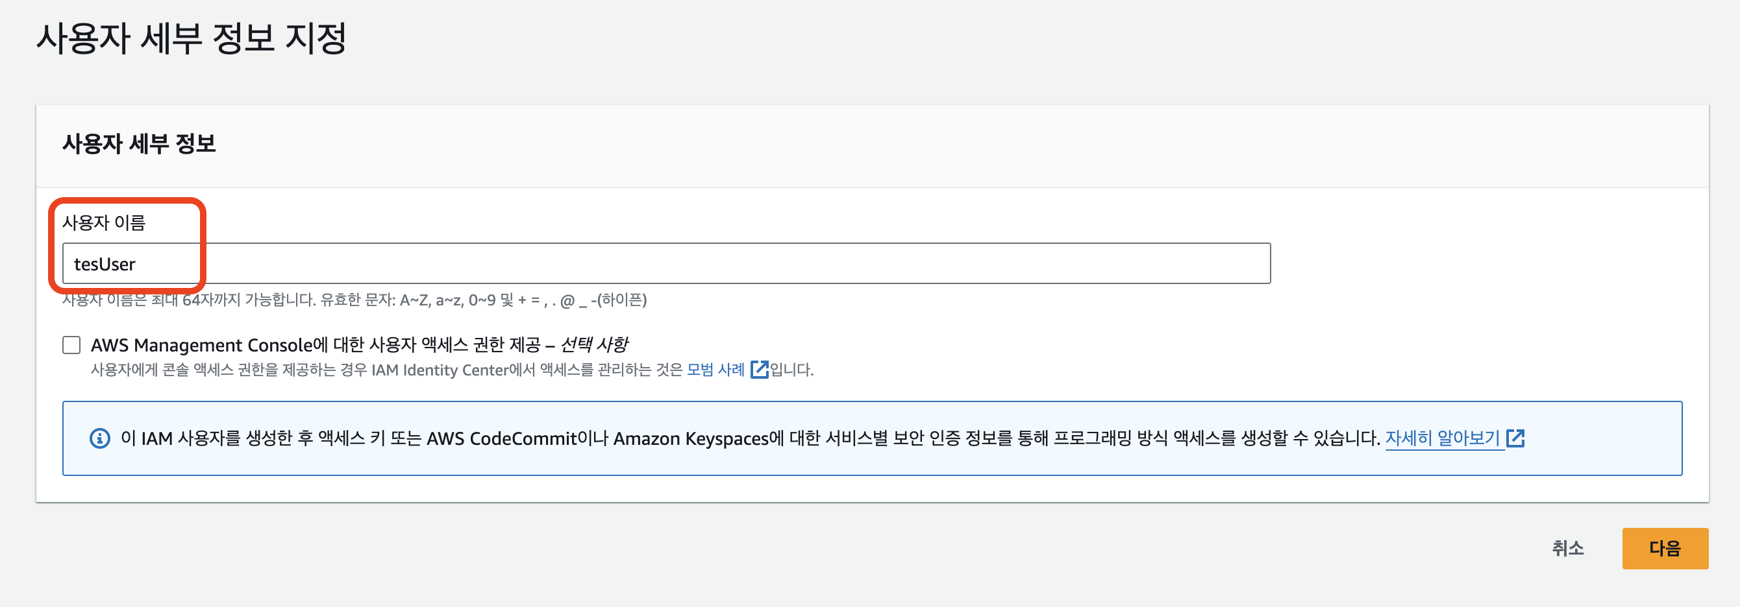Open the 자세히 알아보기 link

point(1442,438)
